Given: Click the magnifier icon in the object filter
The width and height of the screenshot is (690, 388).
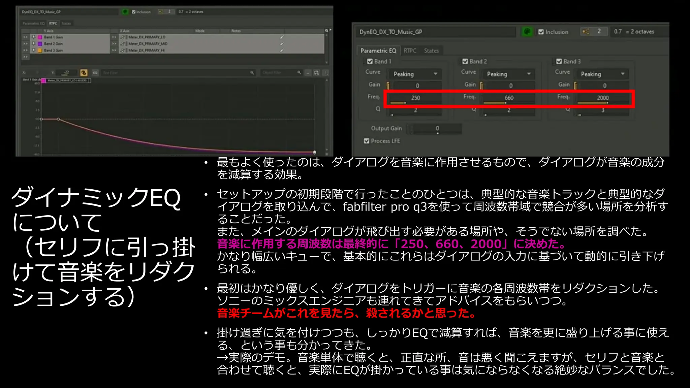Looking at the screenshot, I should pyautogui.click(x=299, y=72).
